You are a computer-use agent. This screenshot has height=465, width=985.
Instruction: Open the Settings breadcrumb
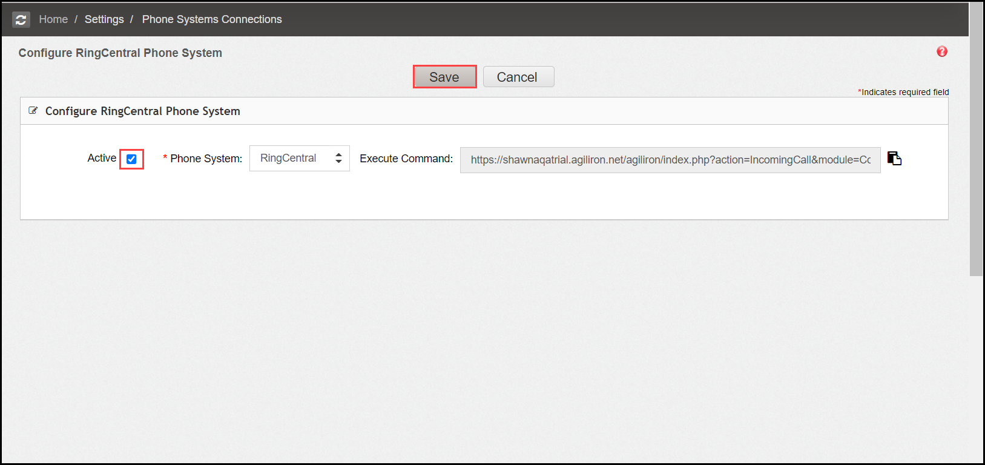click(104, 19)
